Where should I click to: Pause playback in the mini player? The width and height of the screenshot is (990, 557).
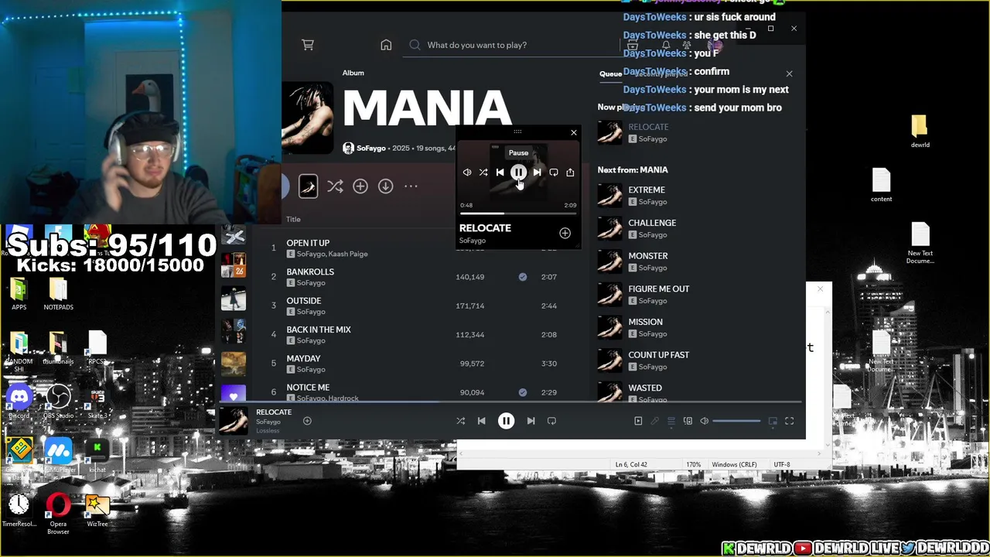click(x=518, y=173)
